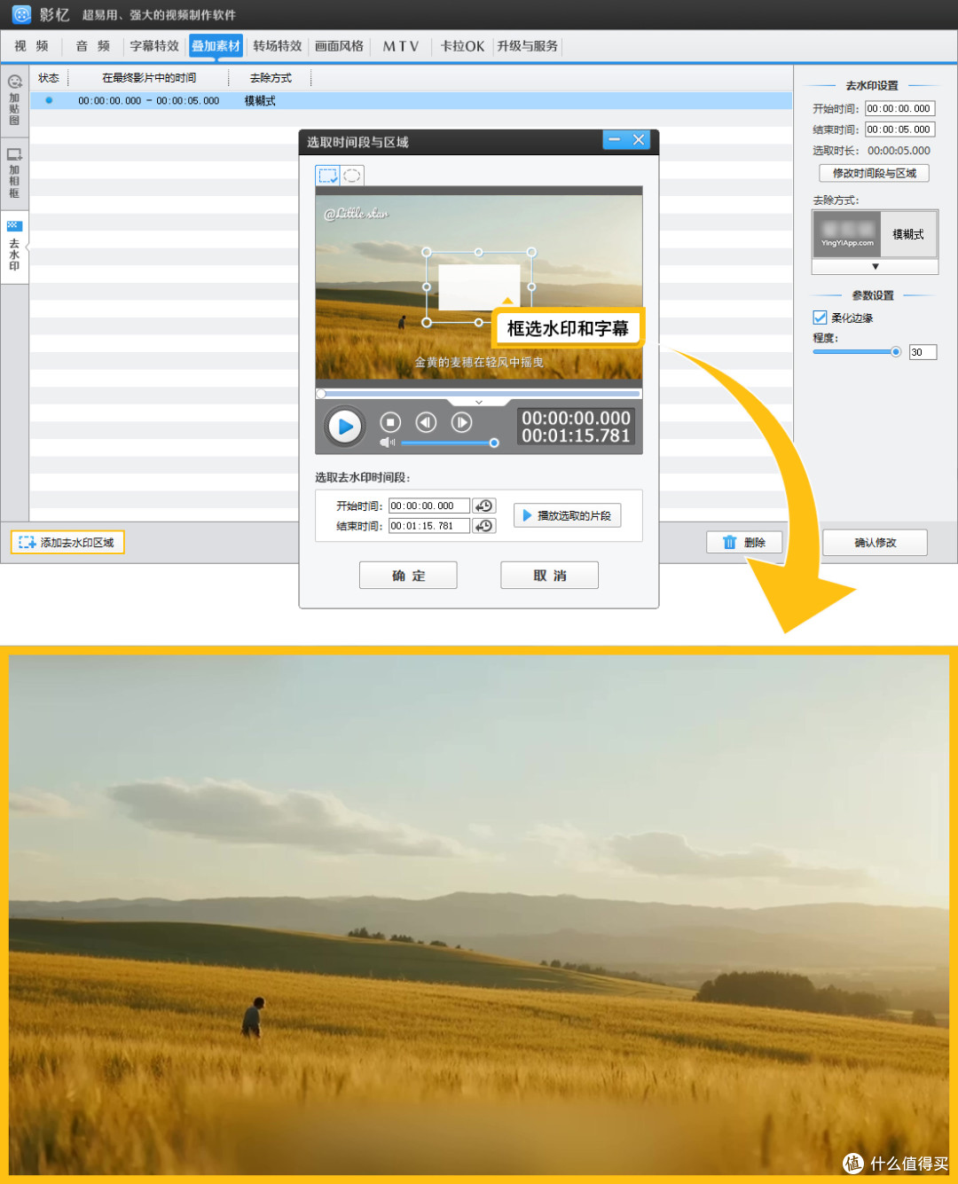Open the 字幕特效 tab
The width and height of the screenshot is (958, 1184).
pyautogui.click(x=154, y=46)
